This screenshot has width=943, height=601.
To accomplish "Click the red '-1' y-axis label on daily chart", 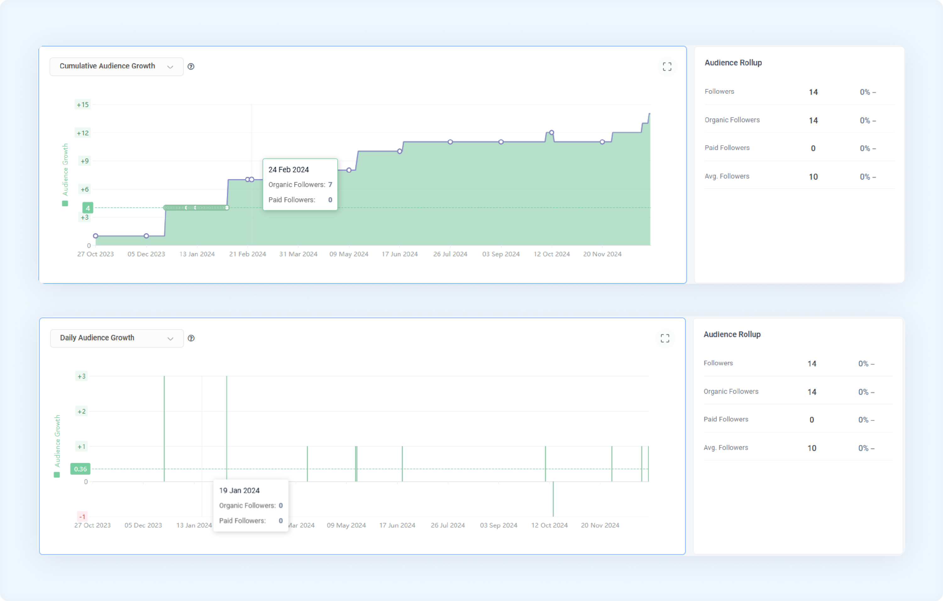I will tap(82, 517).
